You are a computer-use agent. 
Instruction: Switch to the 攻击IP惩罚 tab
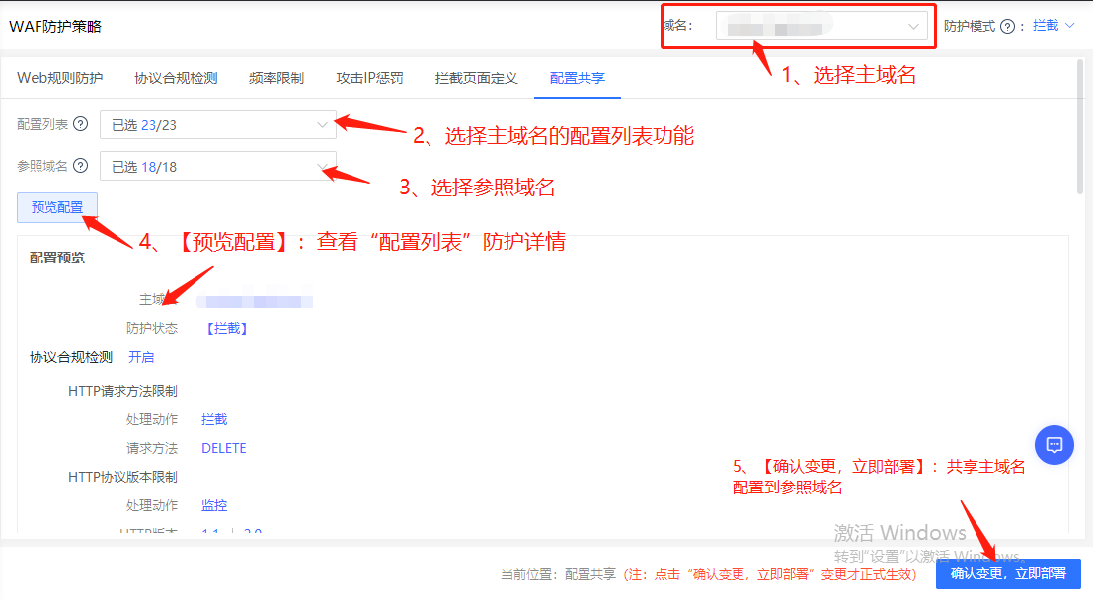369,78
